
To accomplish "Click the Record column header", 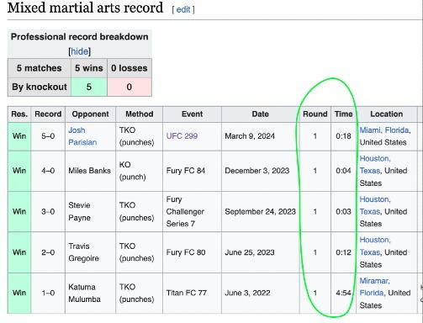I will 48,114.
